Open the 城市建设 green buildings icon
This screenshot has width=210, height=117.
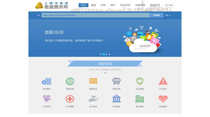tap(140, 99)
